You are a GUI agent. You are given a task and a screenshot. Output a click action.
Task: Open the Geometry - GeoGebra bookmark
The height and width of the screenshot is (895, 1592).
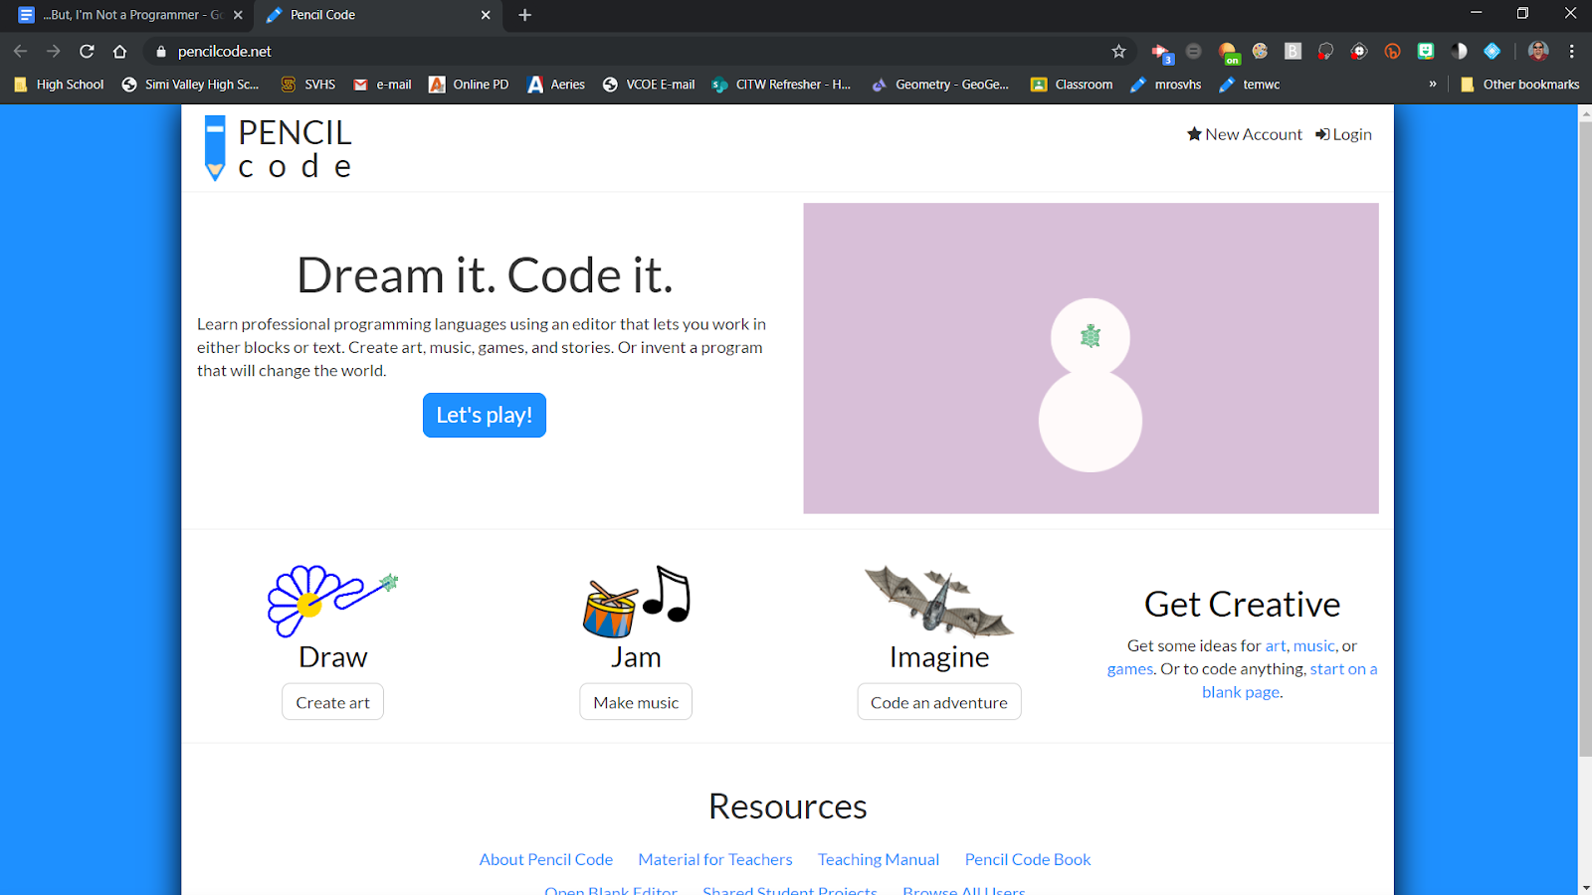click(940, 85)
